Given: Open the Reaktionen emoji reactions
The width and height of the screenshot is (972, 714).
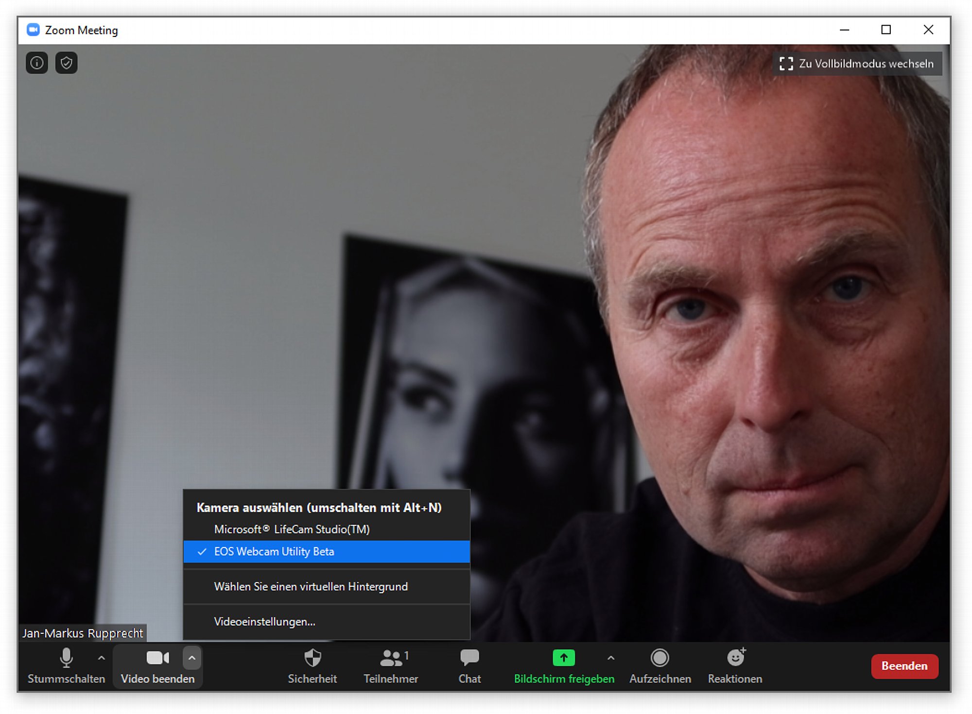Looking at the screenshot, I should [735, 666].
